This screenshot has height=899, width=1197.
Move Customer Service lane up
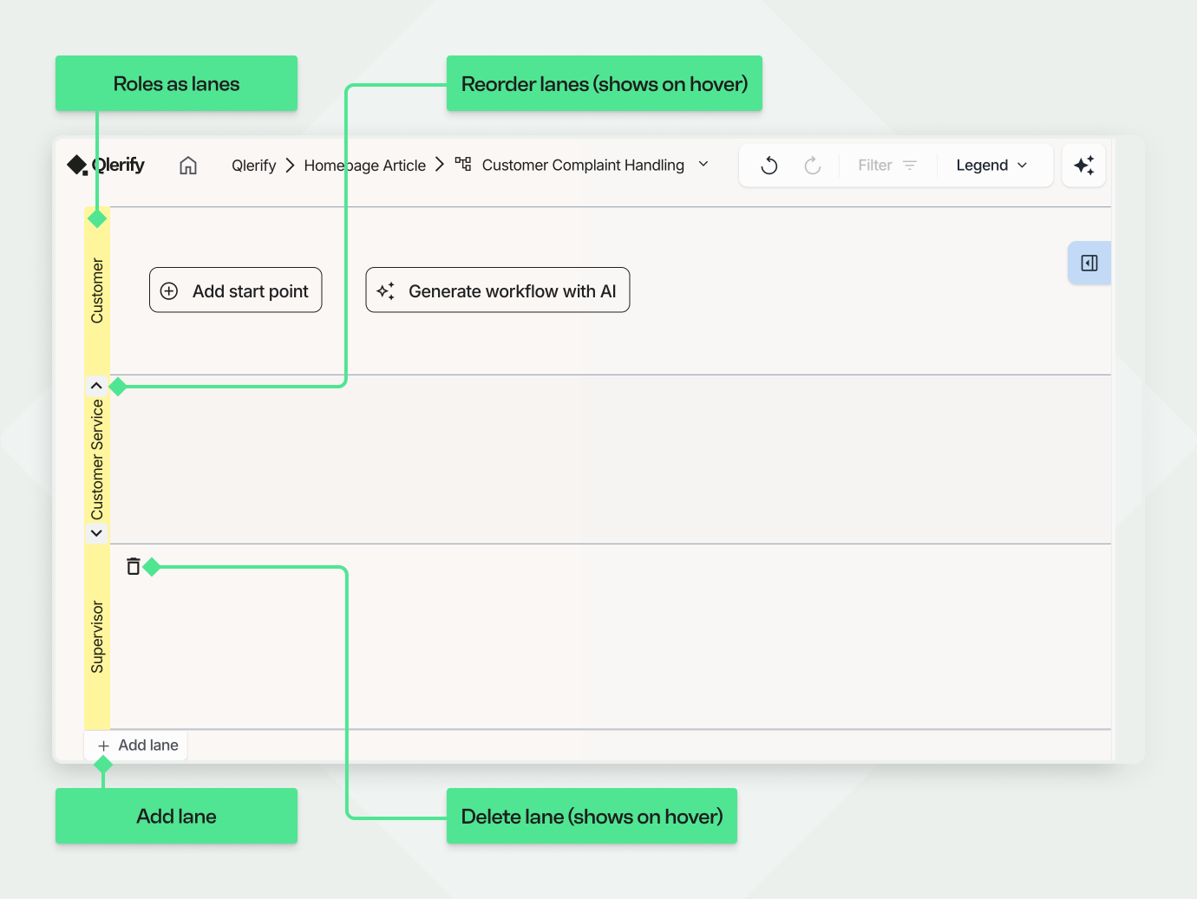[x=96, y=386]
